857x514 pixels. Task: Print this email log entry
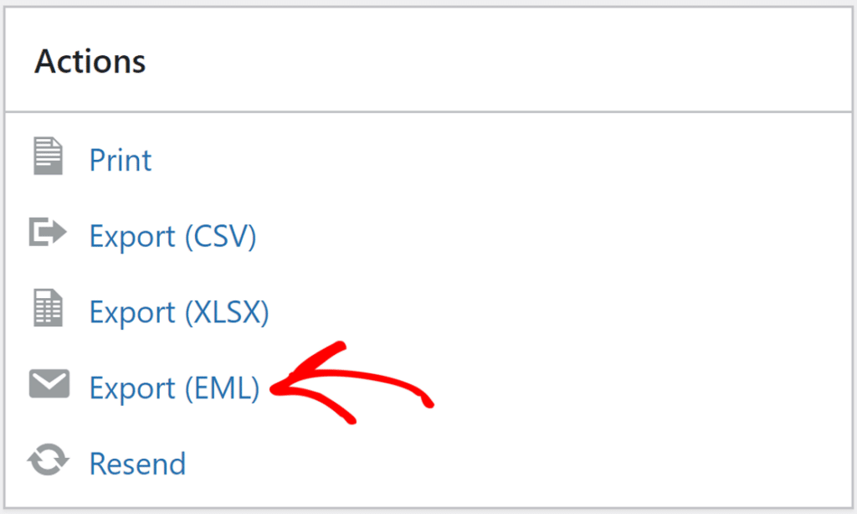(121, 160)
